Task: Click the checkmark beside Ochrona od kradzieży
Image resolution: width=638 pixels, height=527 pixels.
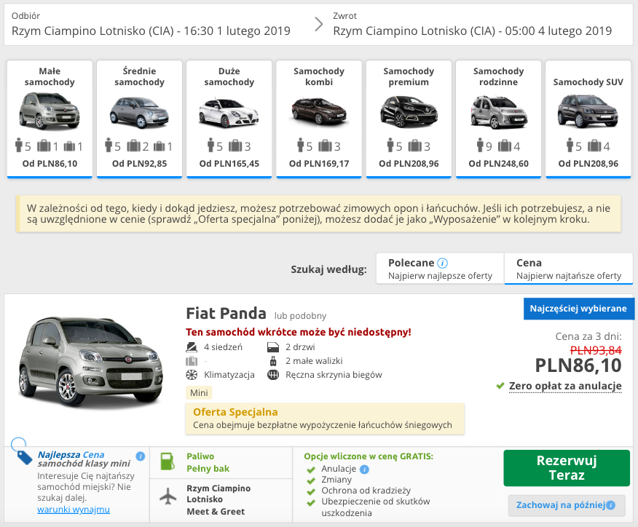Action: tap(311, 491)
